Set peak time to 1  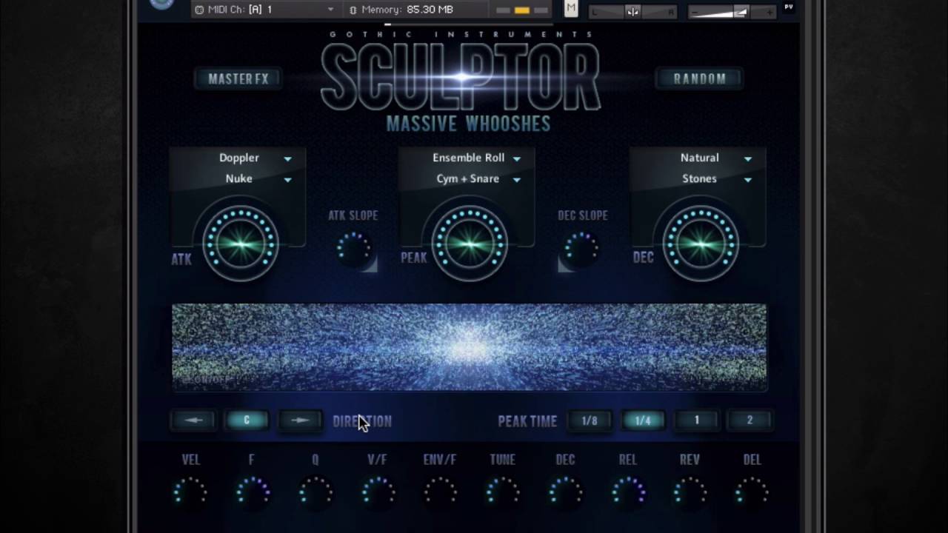pos(696,420)
